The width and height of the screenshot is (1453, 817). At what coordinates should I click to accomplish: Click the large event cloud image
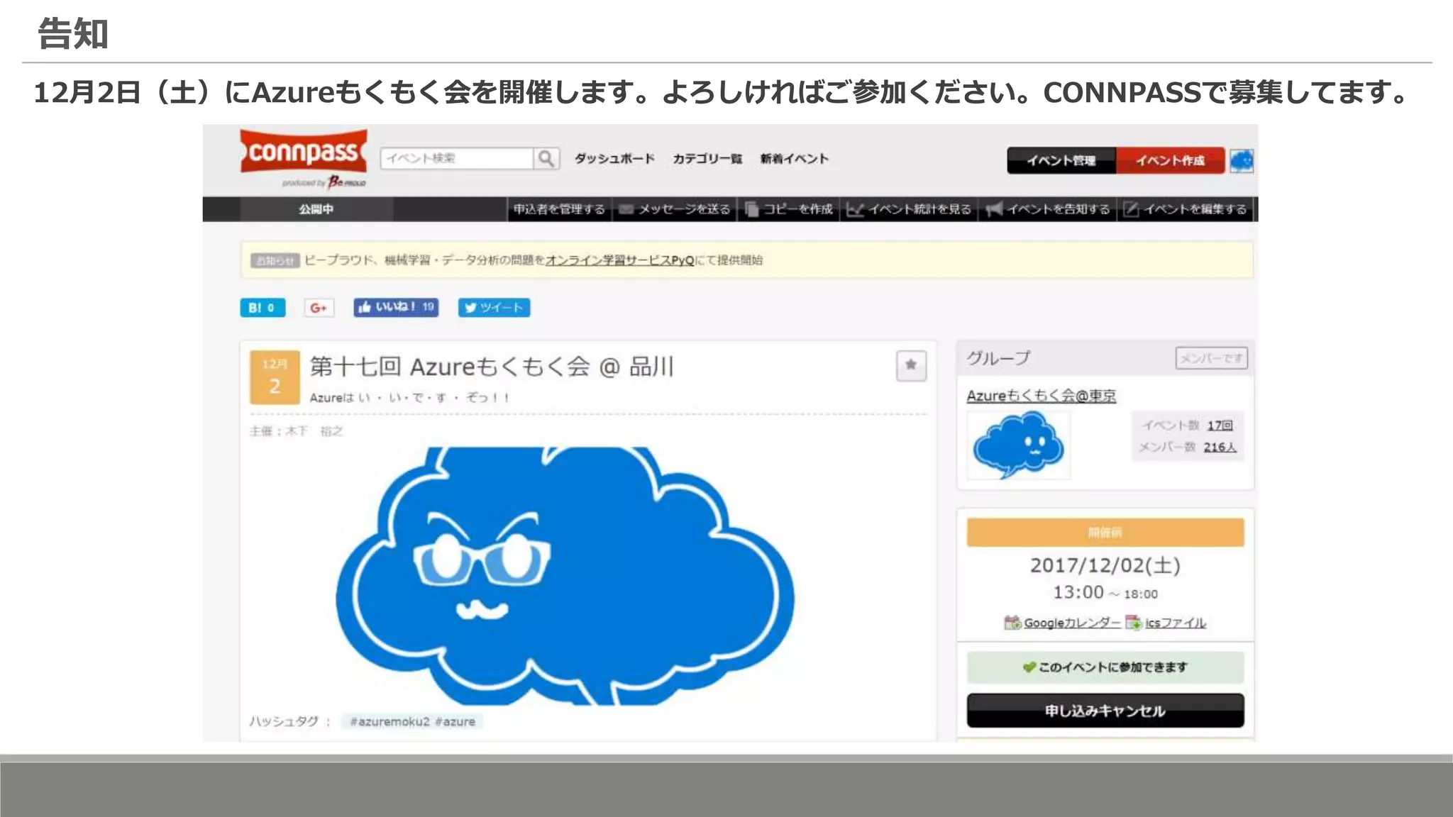(x=565, y=575)
